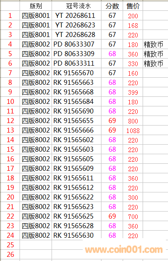Click the 售价 column header
The image size is (168, 261).
tap(133, 6)
